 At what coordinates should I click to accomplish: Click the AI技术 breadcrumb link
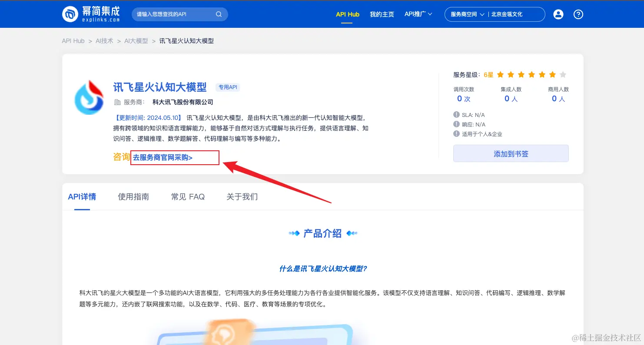[104, 41]
